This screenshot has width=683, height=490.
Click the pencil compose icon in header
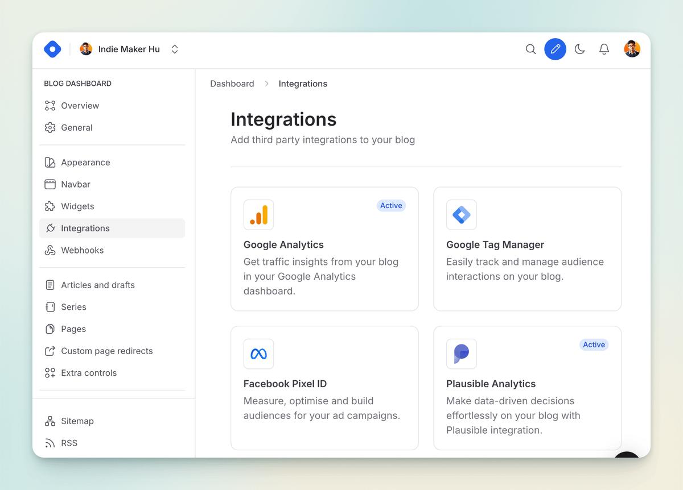click(x=555, y=49)
